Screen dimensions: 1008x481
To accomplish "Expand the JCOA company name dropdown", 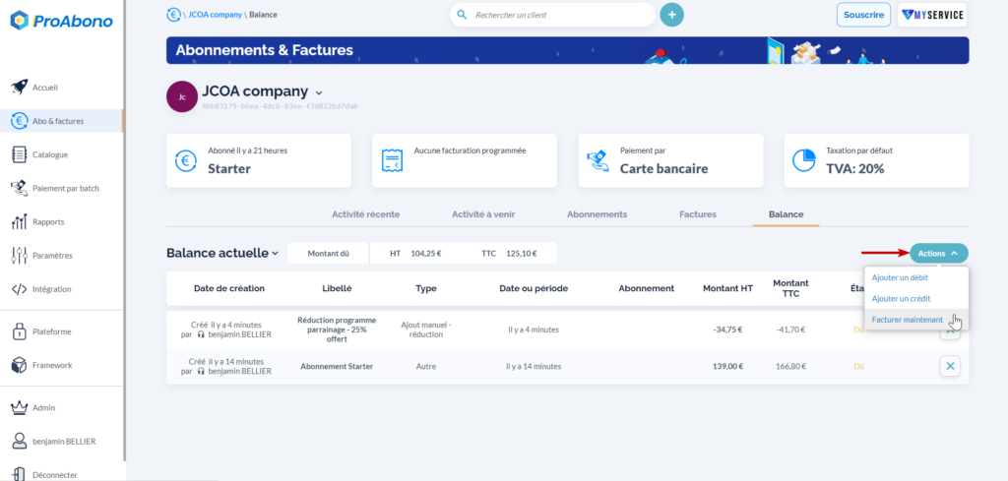I will coord(320,93).
